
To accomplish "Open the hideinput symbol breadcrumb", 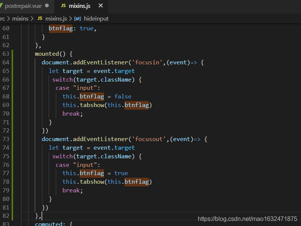I will point(96,19).
